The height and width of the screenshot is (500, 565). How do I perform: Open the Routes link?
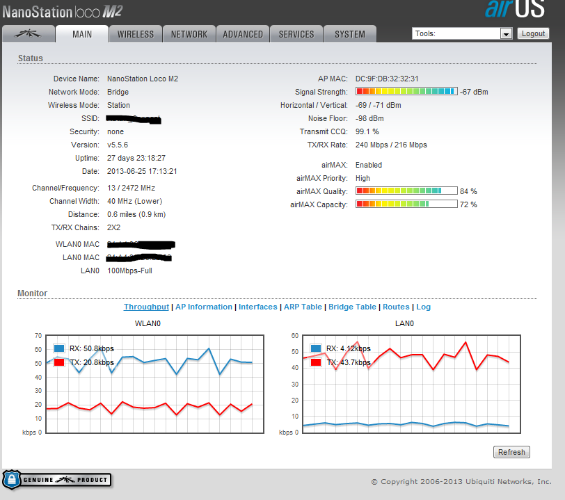click(x=396, y=307)
